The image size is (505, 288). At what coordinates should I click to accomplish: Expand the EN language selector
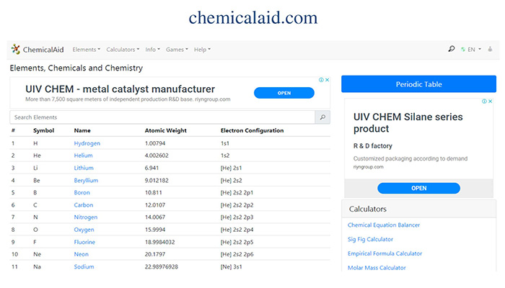(x=471, y=50)
